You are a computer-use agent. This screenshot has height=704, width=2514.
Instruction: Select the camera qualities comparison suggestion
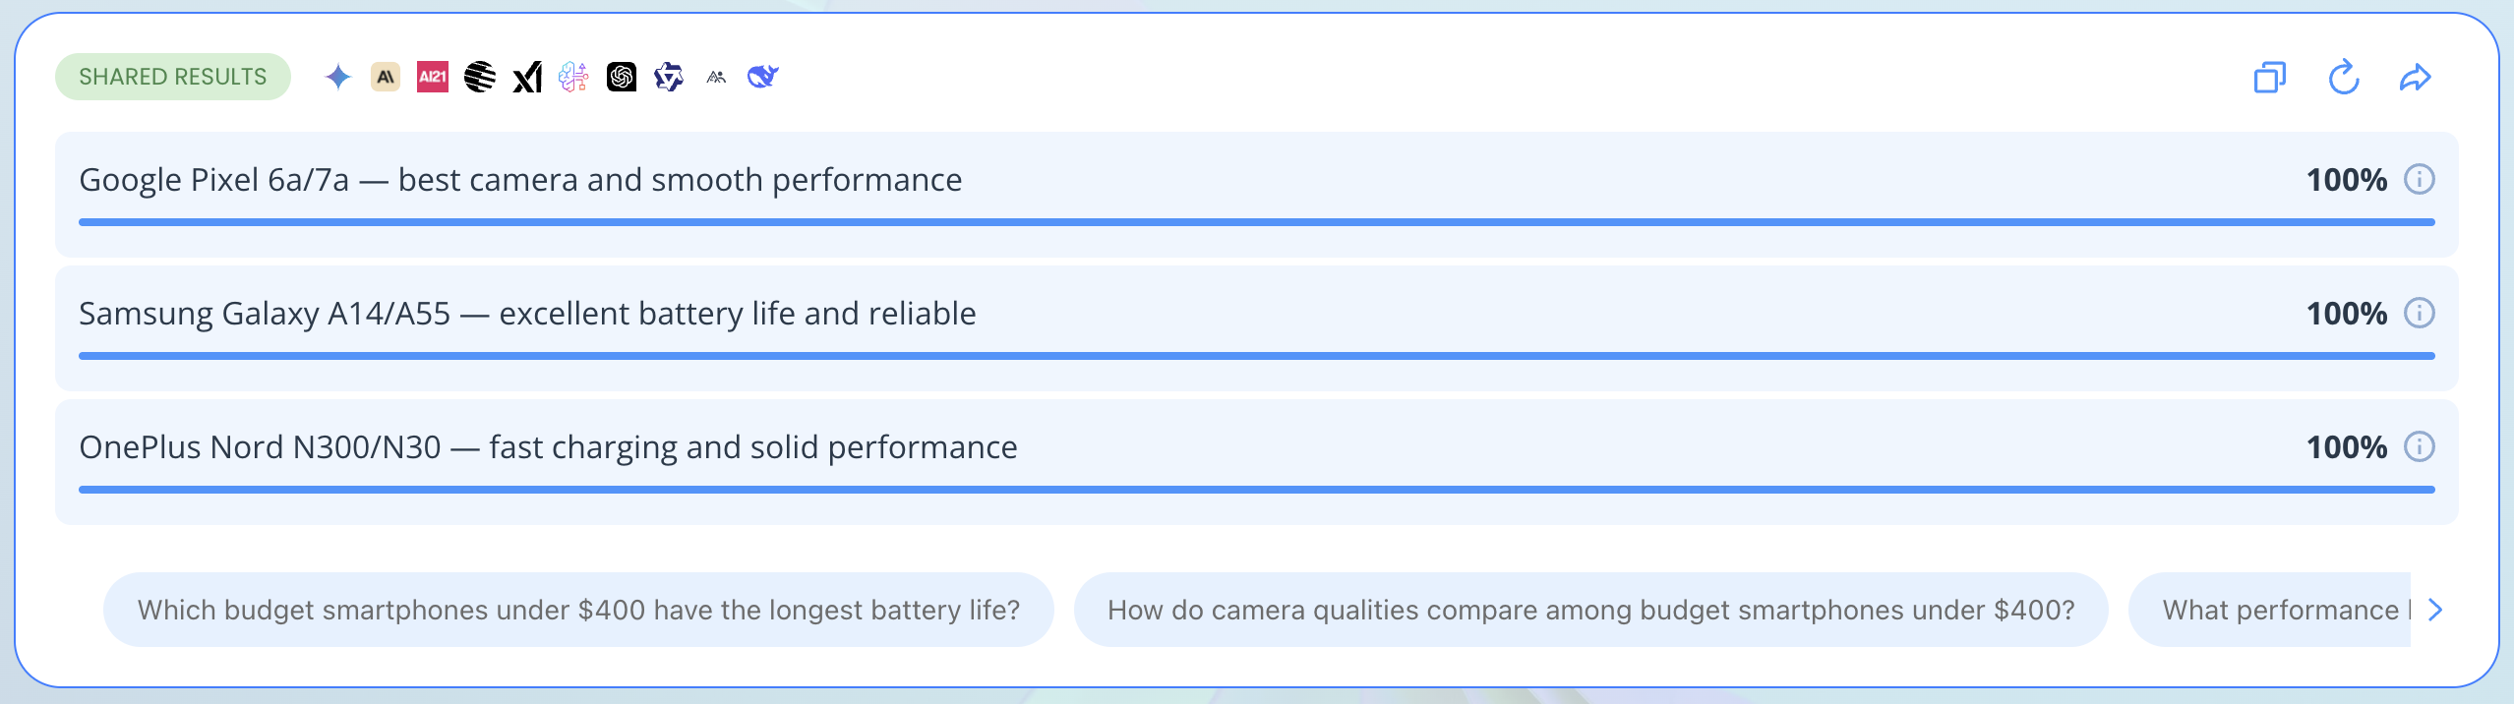click(x=1590, y=610)
